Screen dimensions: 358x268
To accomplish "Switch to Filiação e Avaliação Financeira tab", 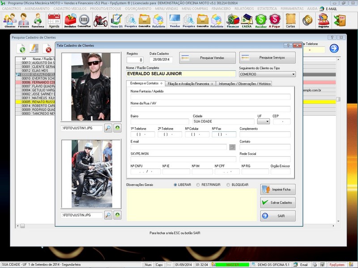I will pyautogui.click(x=190, y=84).
